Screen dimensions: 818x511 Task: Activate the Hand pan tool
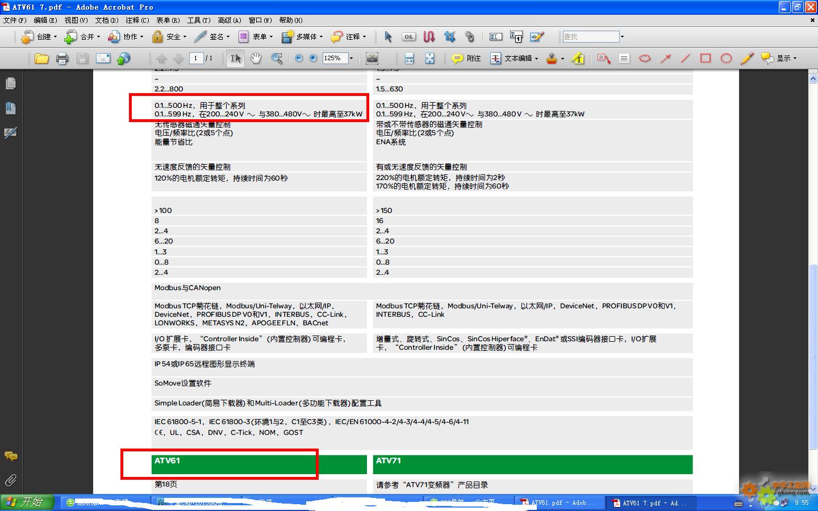pyautogui.click(x=256, y=58)
